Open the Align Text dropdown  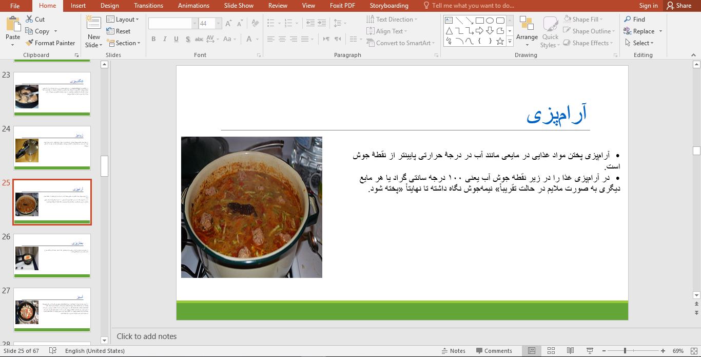(x=388, y=31)
